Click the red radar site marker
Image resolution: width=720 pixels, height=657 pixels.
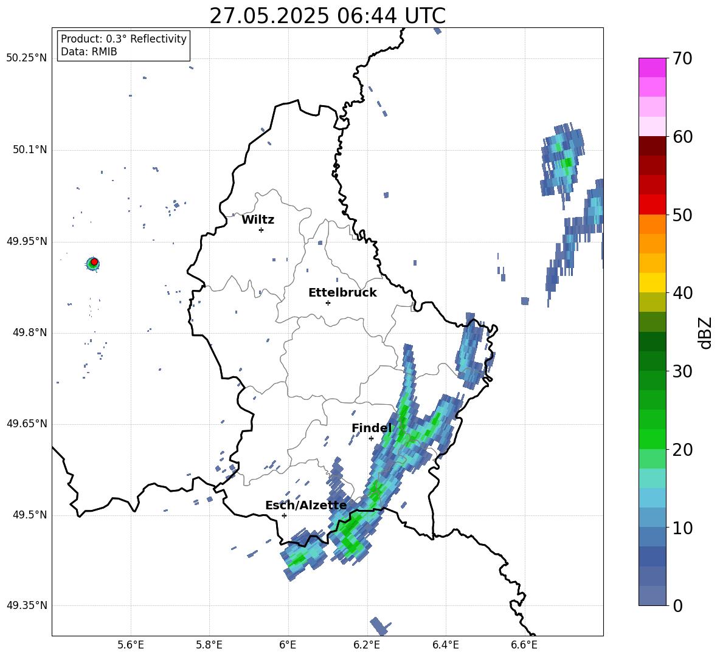pyautogui.click(x=94, y=262)
